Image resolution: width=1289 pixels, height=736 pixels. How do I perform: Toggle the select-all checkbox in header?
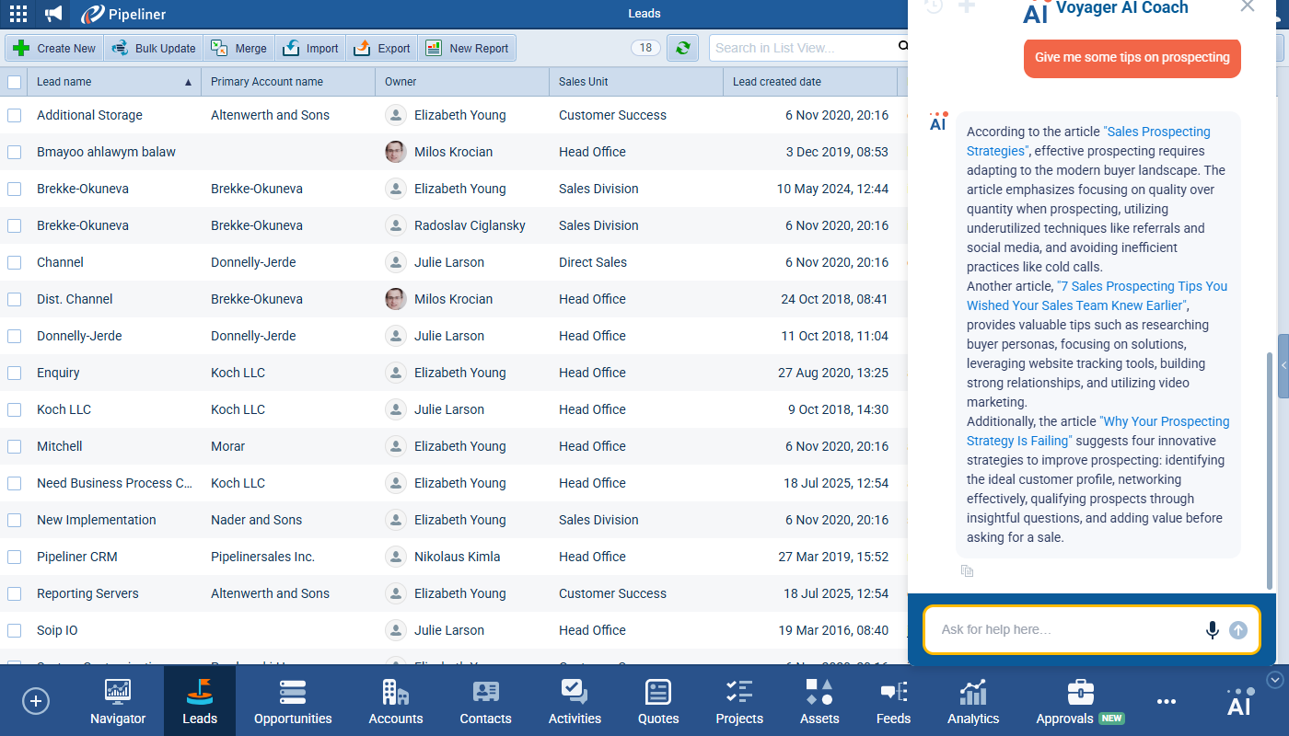(15, 82)
